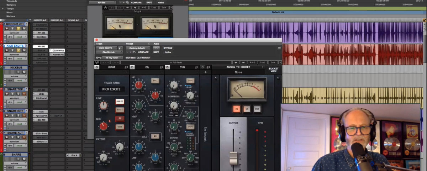Screen dimensions: 427x171
Task: Click the OUTPUT fader handle
Action: click(x=233, y=157)
